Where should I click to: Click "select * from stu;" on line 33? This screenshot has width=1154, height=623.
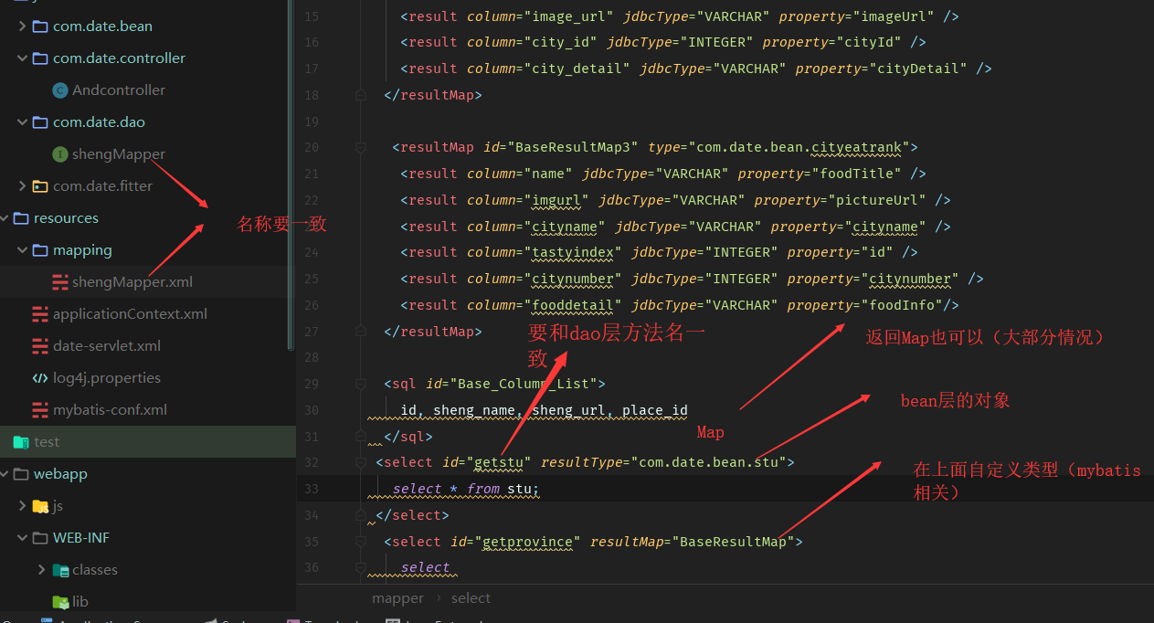(x=467, y=489)
